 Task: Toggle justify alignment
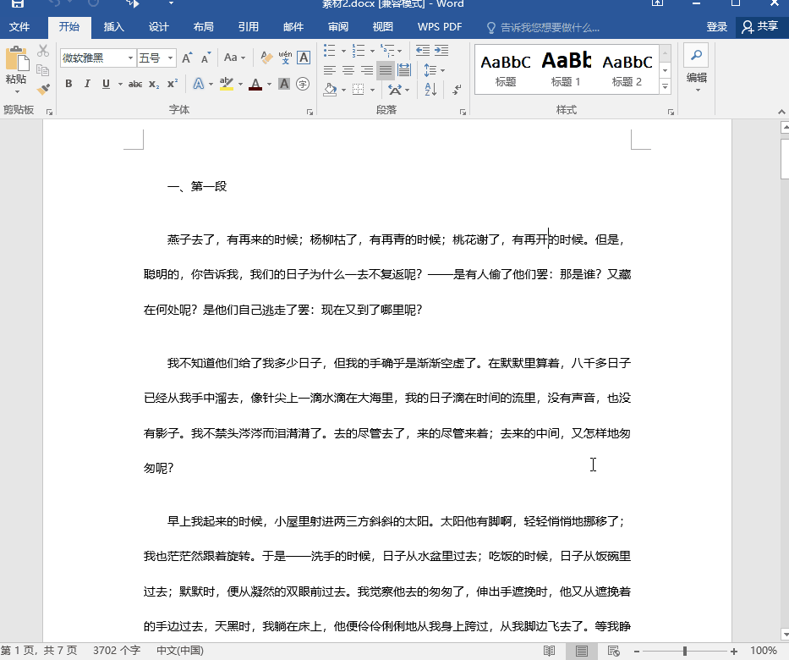coord(386,70)
